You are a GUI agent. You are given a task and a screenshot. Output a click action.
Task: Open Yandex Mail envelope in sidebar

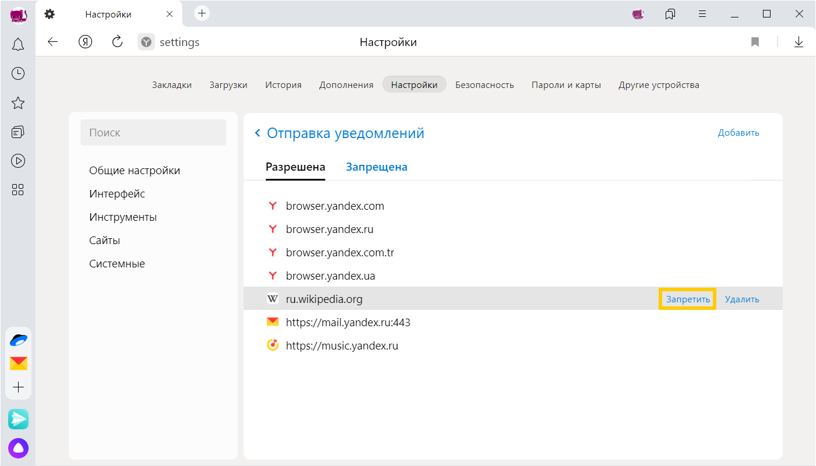(19, 363)
